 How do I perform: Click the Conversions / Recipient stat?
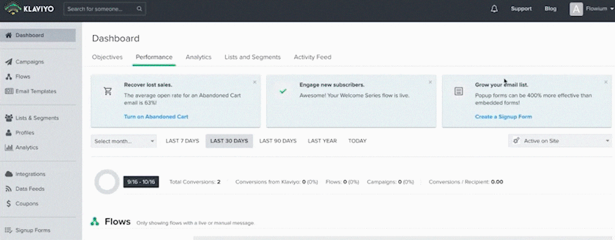point(466,182)
